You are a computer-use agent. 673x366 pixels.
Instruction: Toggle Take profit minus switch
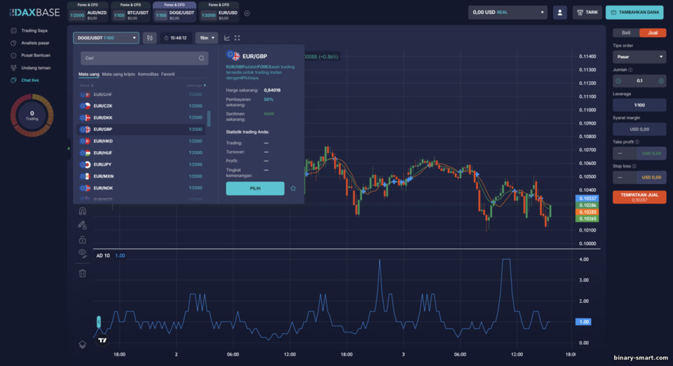619,153
